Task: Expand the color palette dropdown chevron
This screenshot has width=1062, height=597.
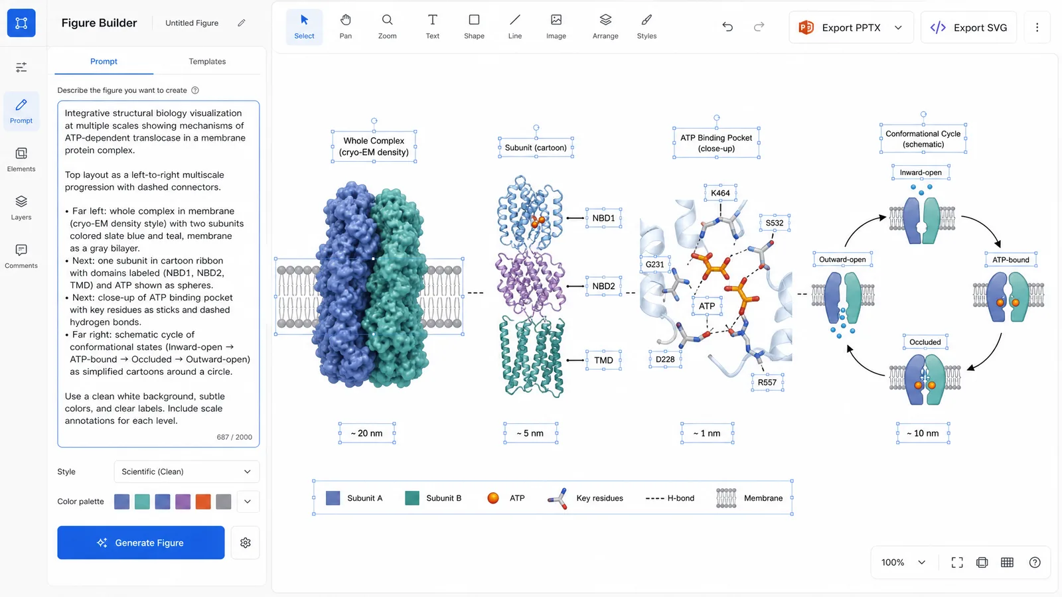Action: point(248,501)
